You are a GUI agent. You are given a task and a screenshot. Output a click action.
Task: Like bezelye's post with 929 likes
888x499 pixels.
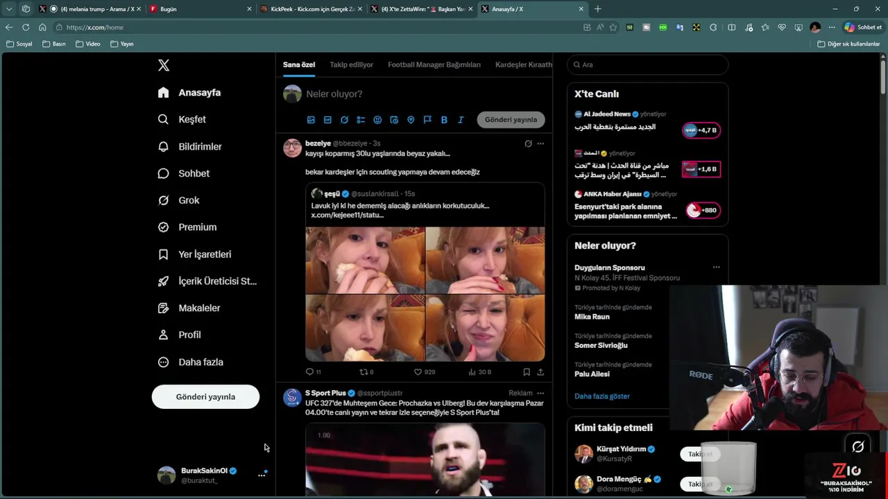[x=424, y=372]
